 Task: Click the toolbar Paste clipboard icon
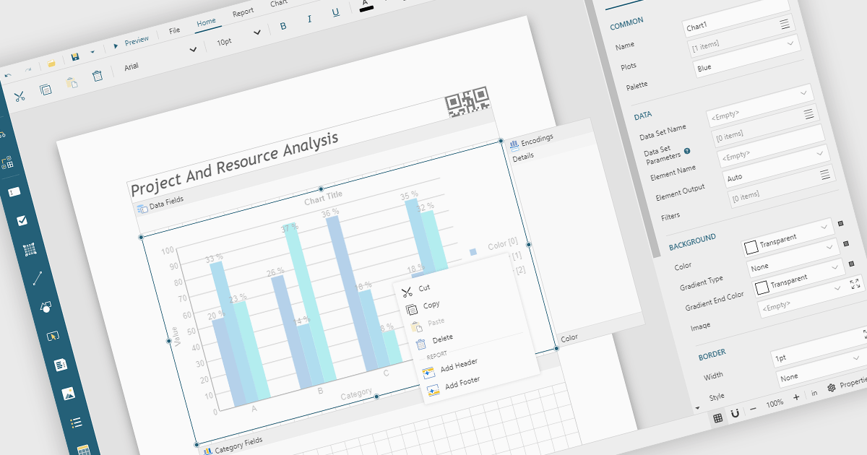coord(72,82)
